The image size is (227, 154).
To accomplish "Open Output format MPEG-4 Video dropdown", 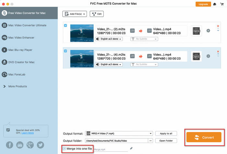I will coord(119,134).
